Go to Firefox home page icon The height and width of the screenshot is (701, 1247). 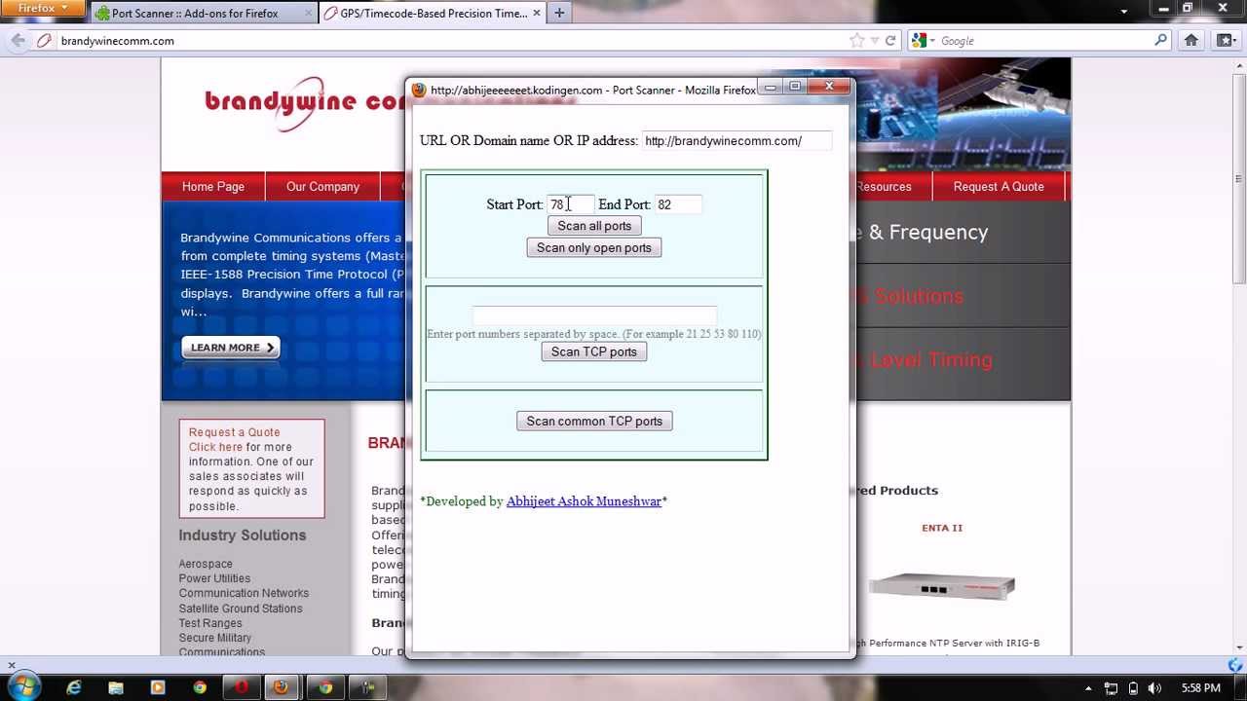[x=1191, y=40]
